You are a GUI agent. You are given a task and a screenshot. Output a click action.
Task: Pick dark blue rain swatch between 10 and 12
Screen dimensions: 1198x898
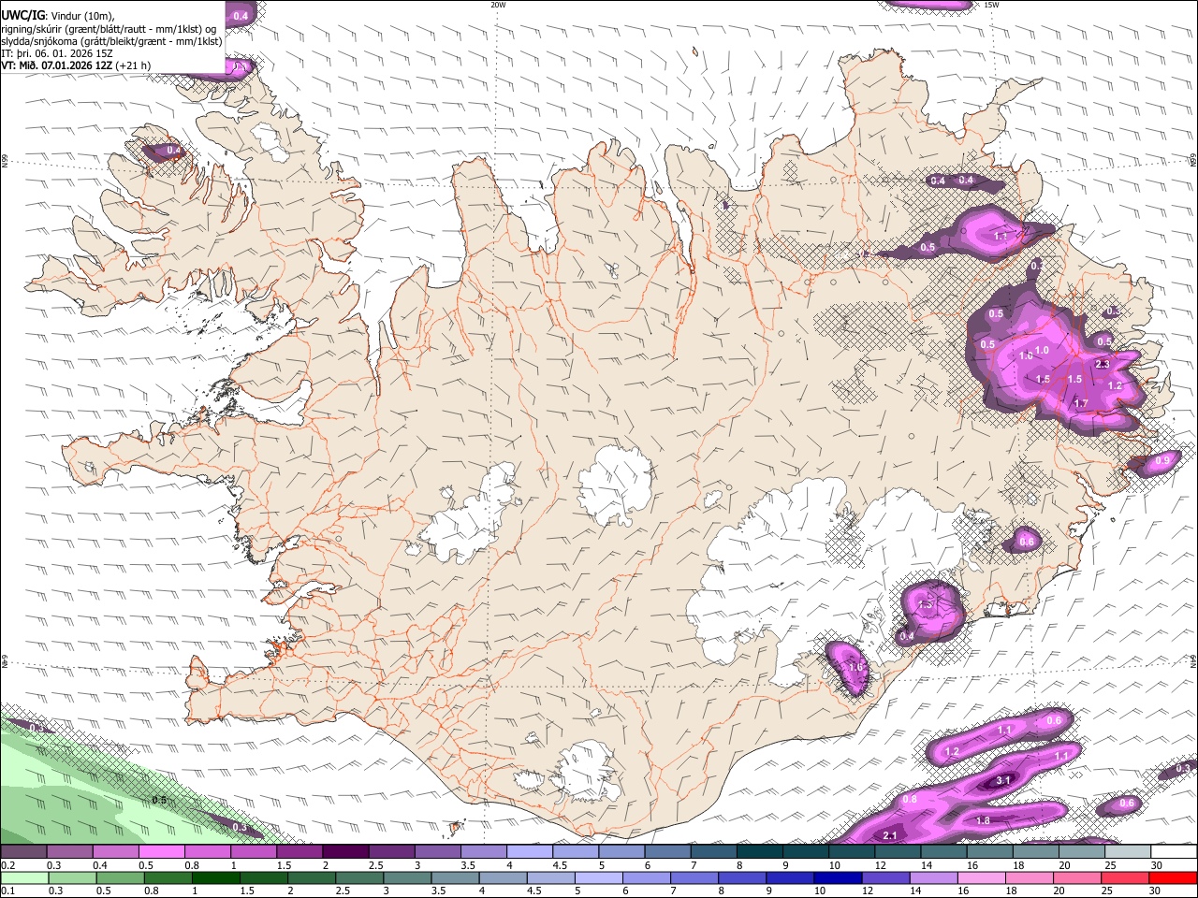coord(837,877)
